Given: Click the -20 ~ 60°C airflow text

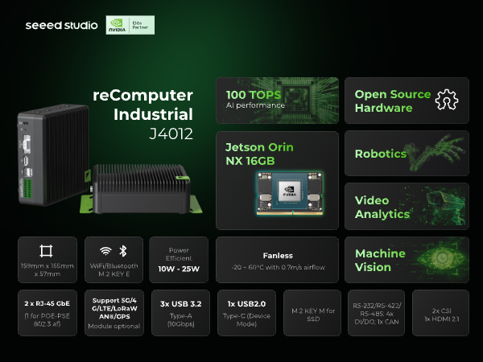Looking at the screenshot, I should click(278, 267).
